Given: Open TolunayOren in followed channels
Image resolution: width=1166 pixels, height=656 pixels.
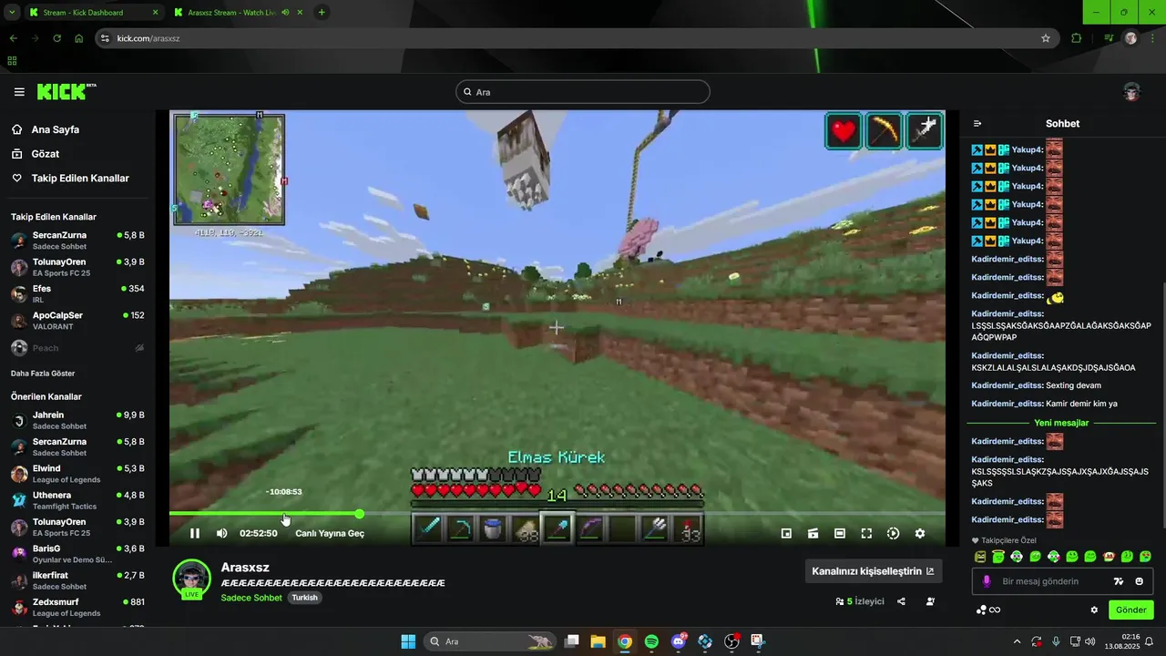Looking at the screenshot, I should (x=77, y=267).
